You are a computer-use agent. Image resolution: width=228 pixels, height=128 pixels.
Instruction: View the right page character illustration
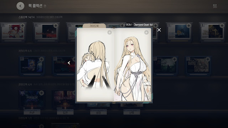[133, 68]
